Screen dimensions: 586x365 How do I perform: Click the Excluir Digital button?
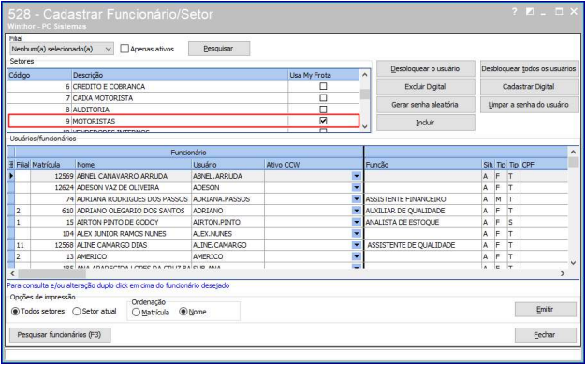click(x=426, y=87)
